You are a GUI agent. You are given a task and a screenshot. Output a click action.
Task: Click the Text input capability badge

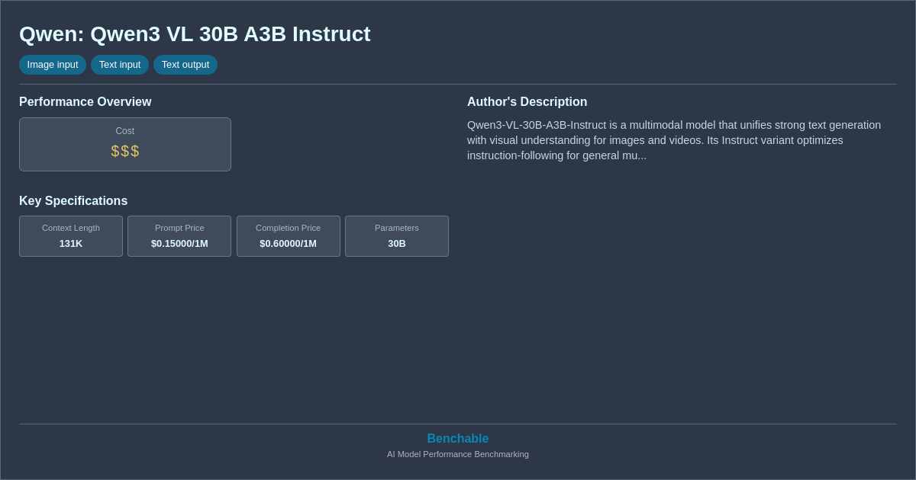pyautogui.click(x=119, y=65)
